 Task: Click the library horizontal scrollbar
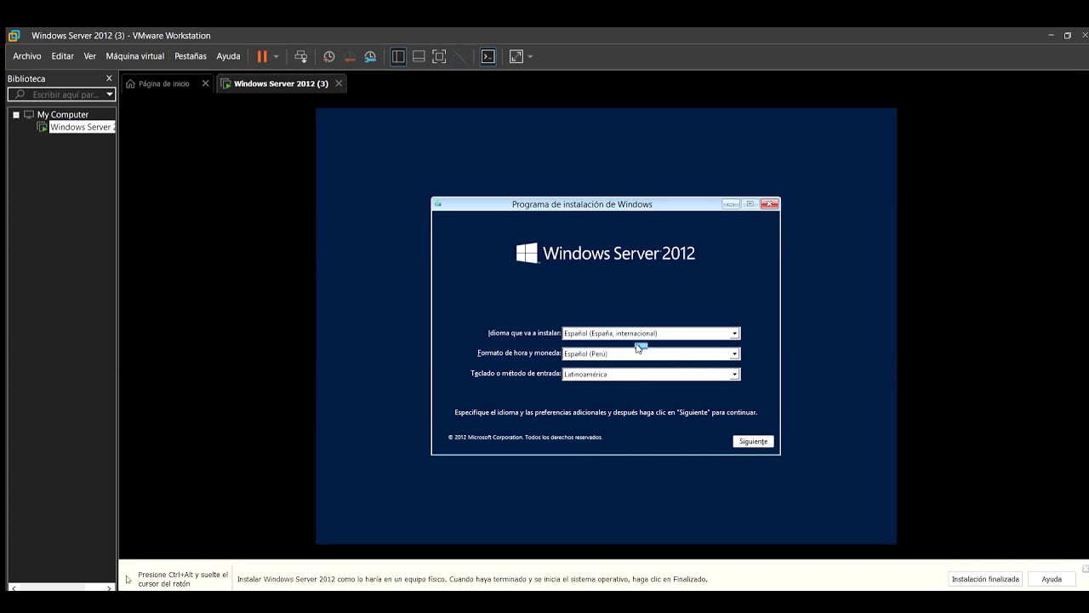pyautogui.click(x=61, y=587)
